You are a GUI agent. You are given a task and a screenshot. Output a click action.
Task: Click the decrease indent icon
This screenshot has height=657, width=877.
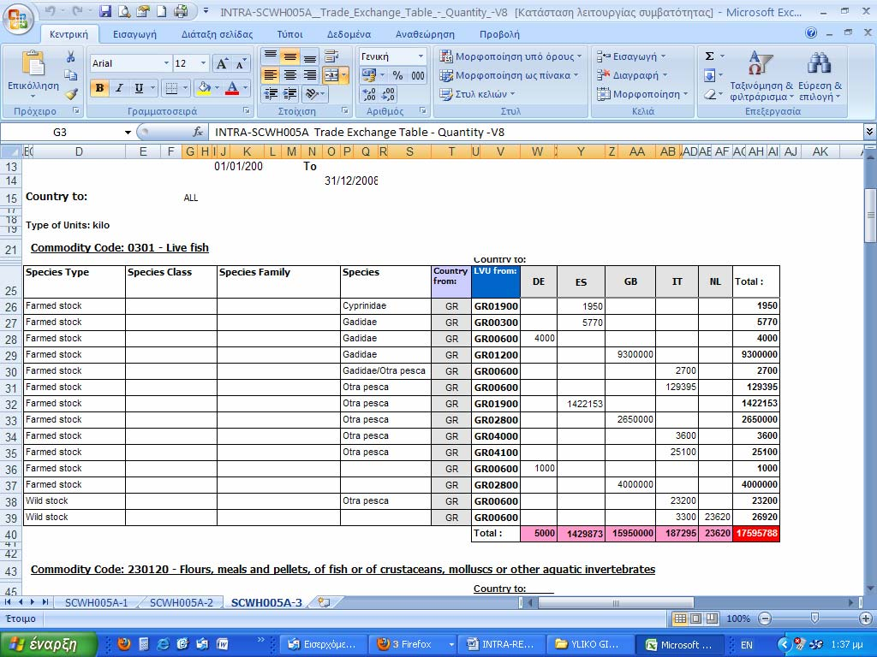(270, 93)
